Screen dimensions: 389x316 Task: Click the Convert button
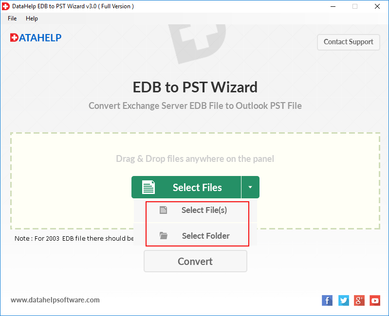point(195,261)
